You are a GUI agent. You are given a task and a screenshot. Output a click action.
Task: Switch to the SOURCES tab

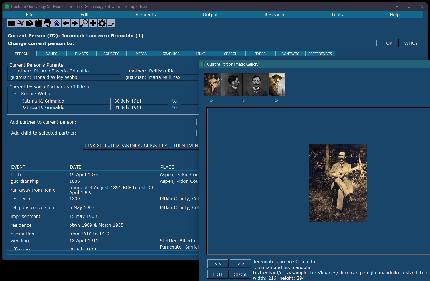(111, 54)
